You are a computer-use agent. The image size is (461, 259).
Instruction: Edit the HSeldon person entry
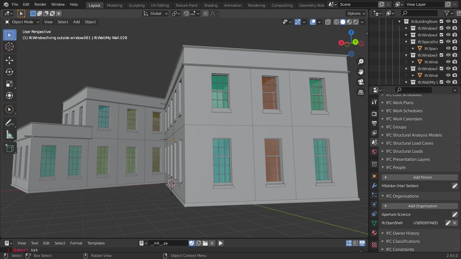pos(454,186)
